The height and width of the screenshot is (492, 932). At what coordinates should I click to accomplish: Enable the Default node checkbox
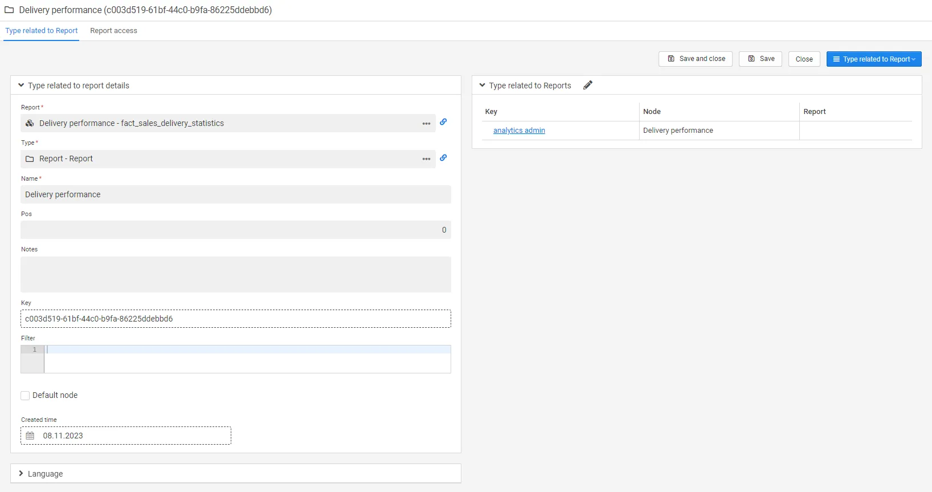pyautogui.click(x=25, y=396)
